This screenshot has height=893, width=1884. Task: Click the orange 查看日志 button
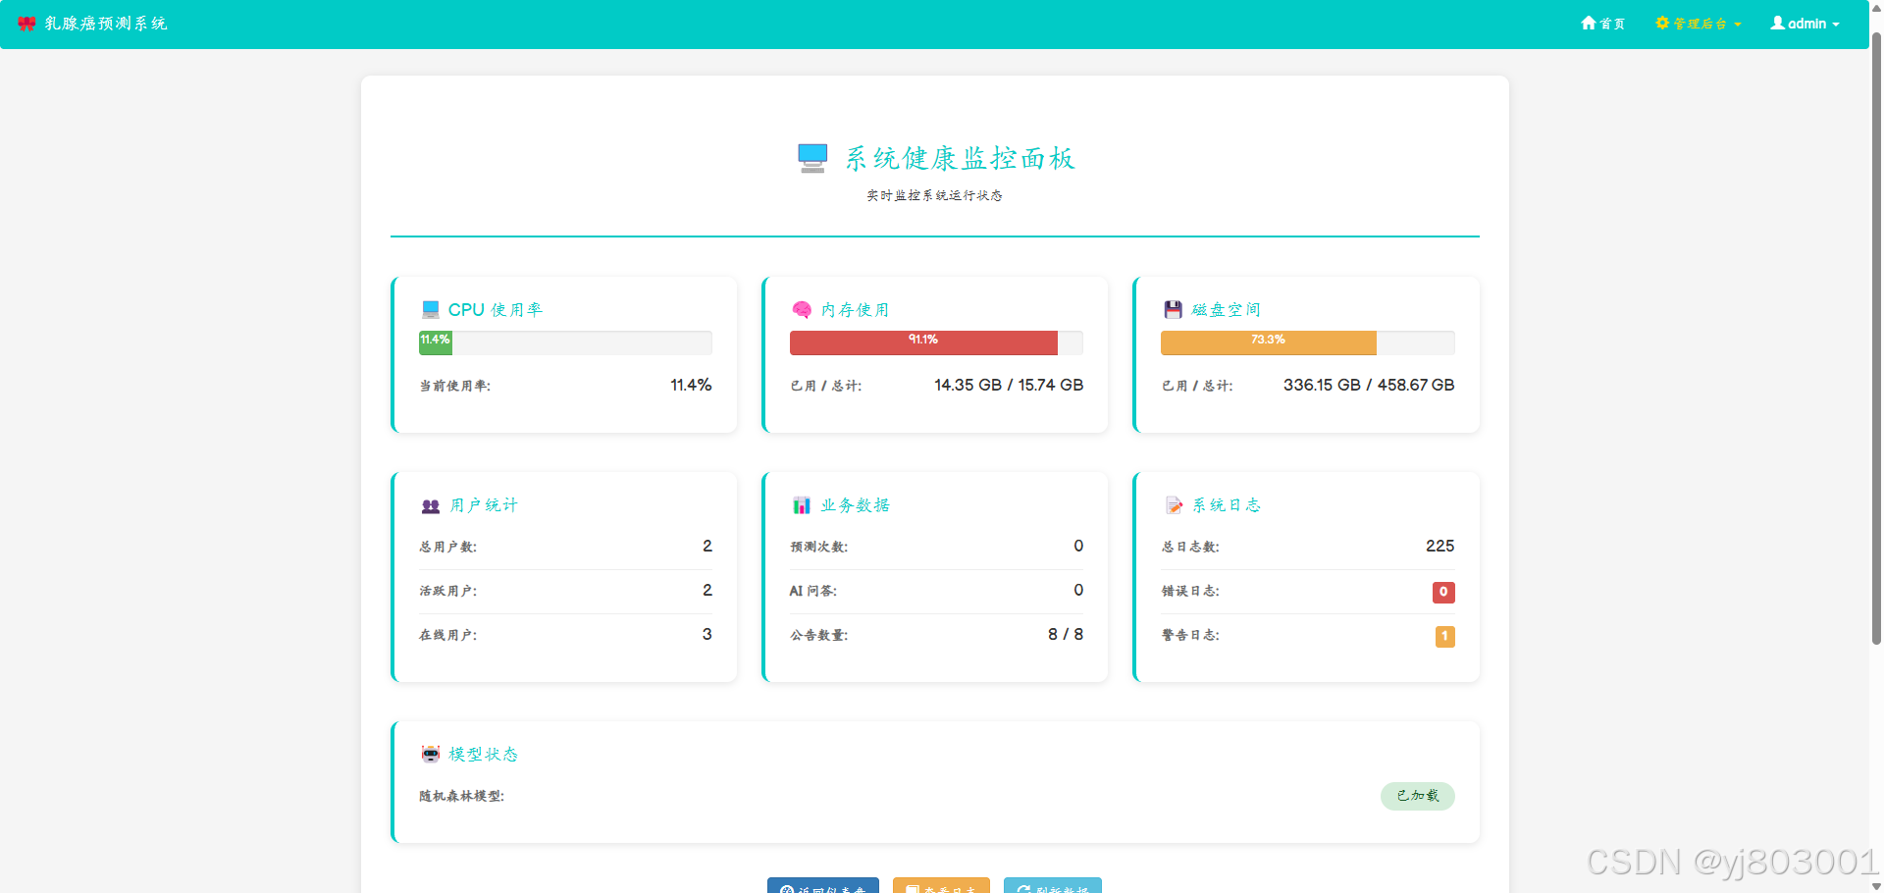[941, 885]
